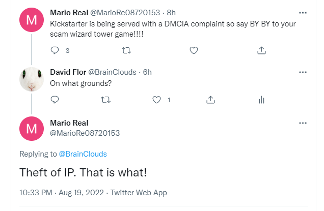
Task: Click David Flor's rabbit profile picture
Action: click(31, 79)
